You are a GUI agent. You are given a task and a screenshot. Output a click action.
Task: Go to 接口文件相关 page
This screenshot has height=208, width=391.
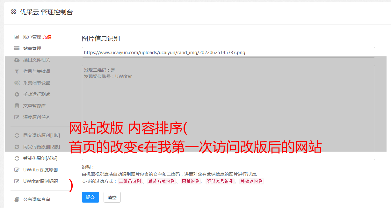[x=37, y=60]
